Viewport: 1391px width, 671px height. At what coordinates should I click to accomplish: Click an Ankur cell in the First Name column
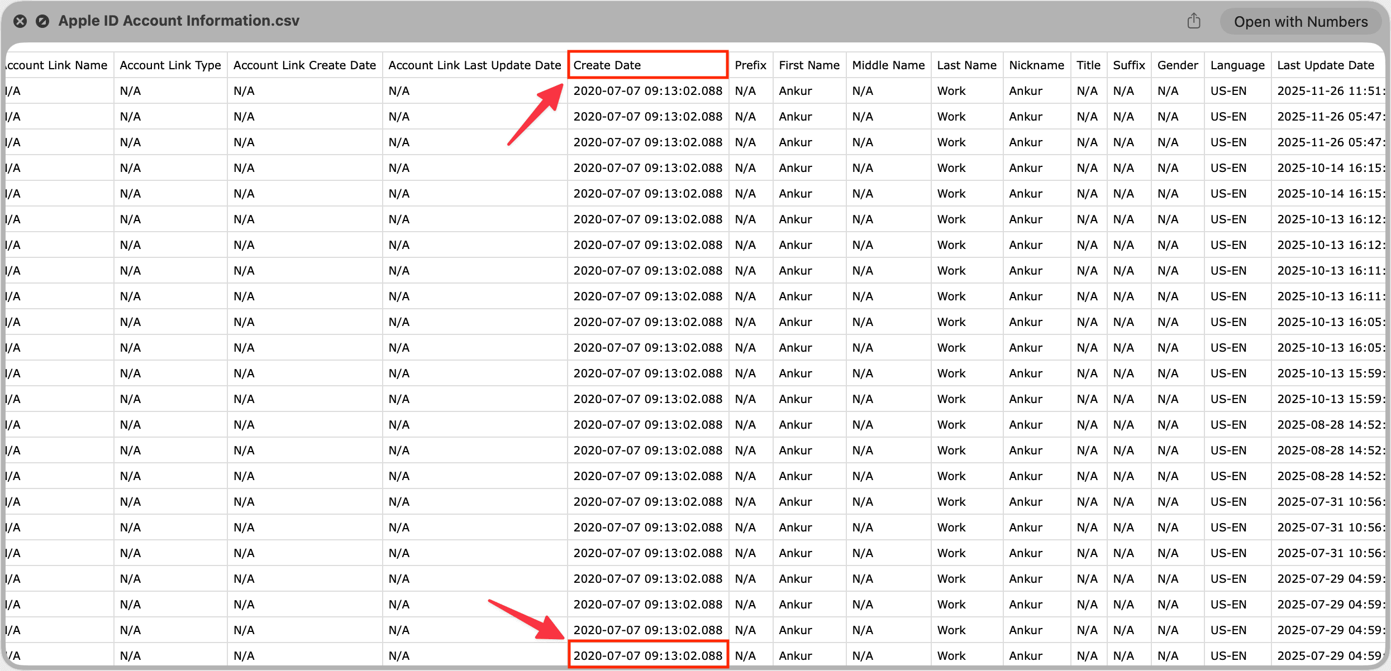[x=794, y=90]
